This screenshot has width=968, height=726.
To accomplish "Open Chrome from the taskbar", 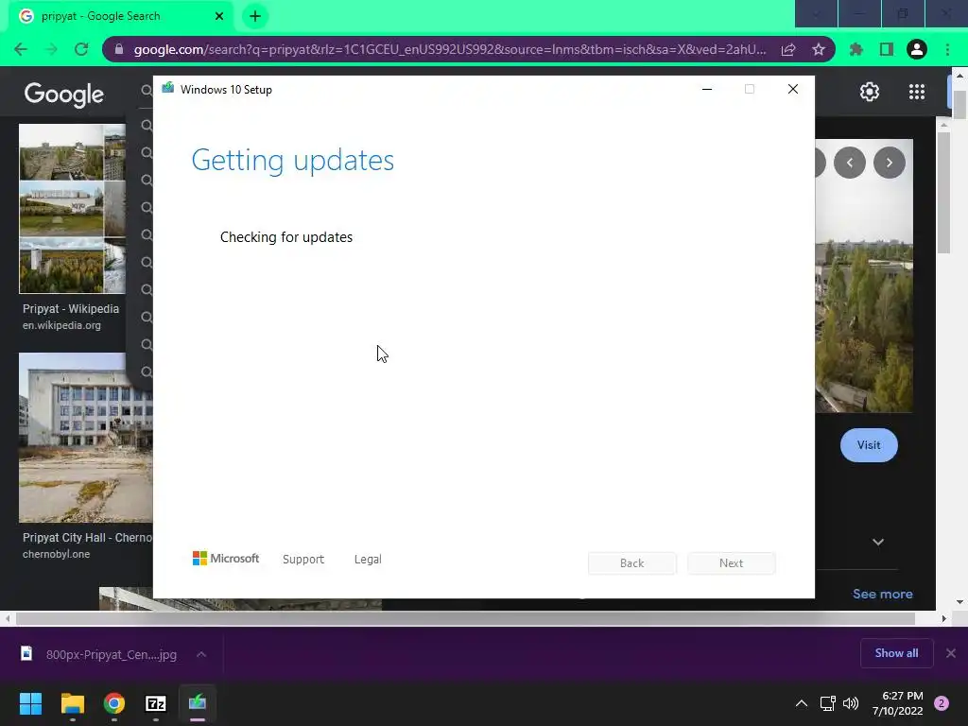I will coord(114,703).
